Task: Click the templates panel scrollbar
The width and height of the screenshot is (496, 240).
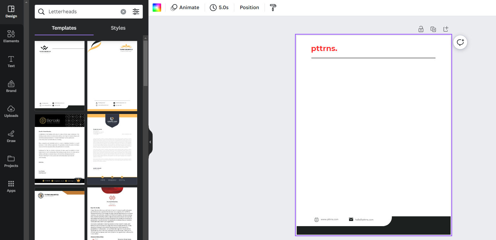Action: 145,63
